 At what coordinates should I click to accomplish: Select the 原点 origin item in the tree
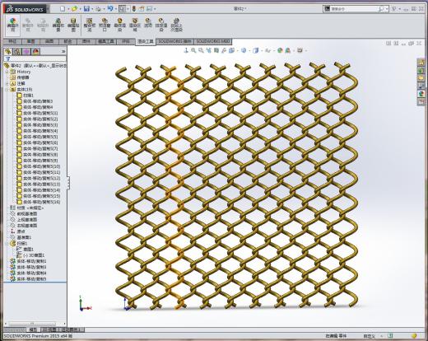click(21, 231)
